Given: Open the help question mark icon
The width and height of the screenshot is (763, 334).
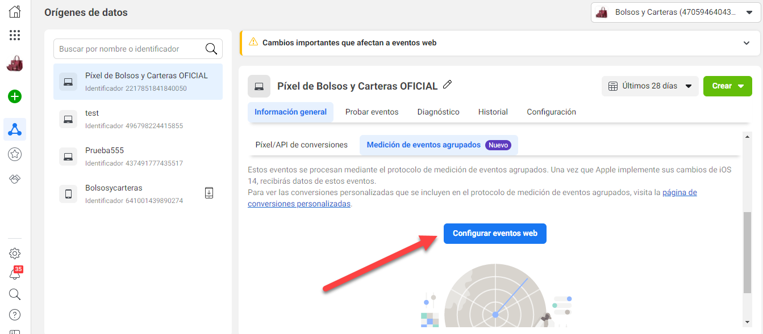Looking at the screenshot, I should (15, 314).
